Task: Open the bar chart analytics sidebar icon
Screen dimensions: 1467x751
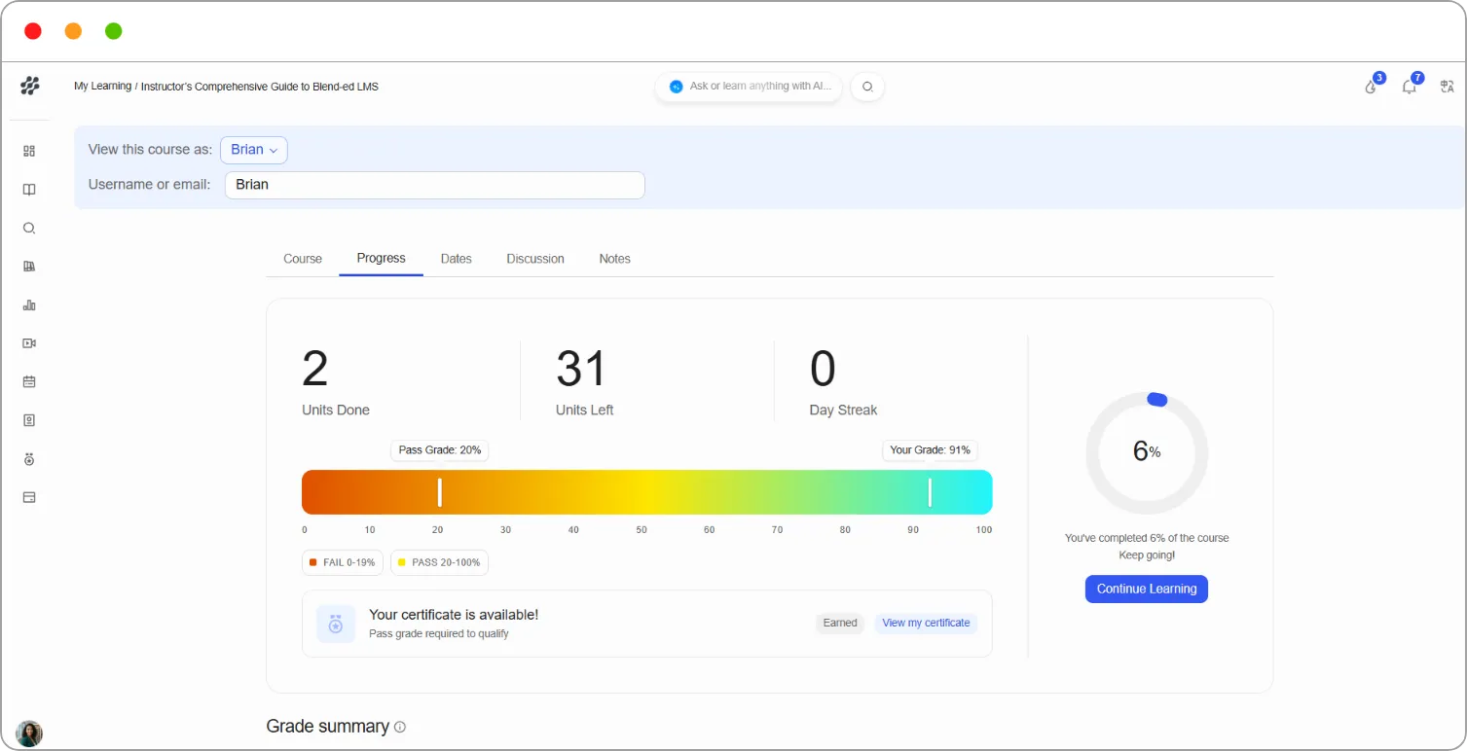Action: [x=29, y=305]
